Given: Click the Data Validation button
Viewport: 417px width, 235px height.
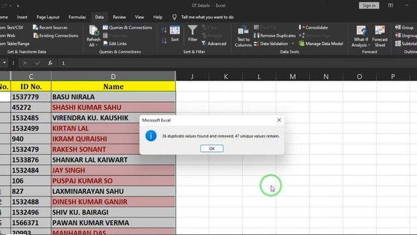Looking at the screenshot, I should (271, 44).
